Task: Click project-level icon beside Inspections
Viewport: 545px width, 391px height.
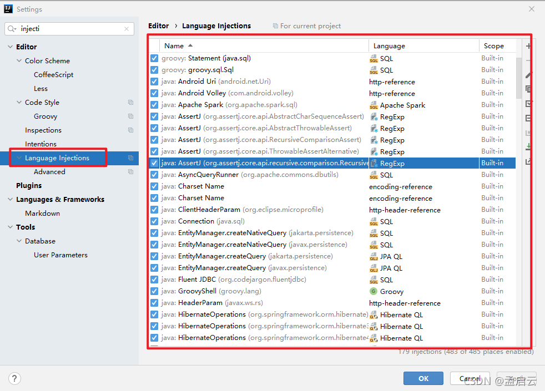Action: 130,130
